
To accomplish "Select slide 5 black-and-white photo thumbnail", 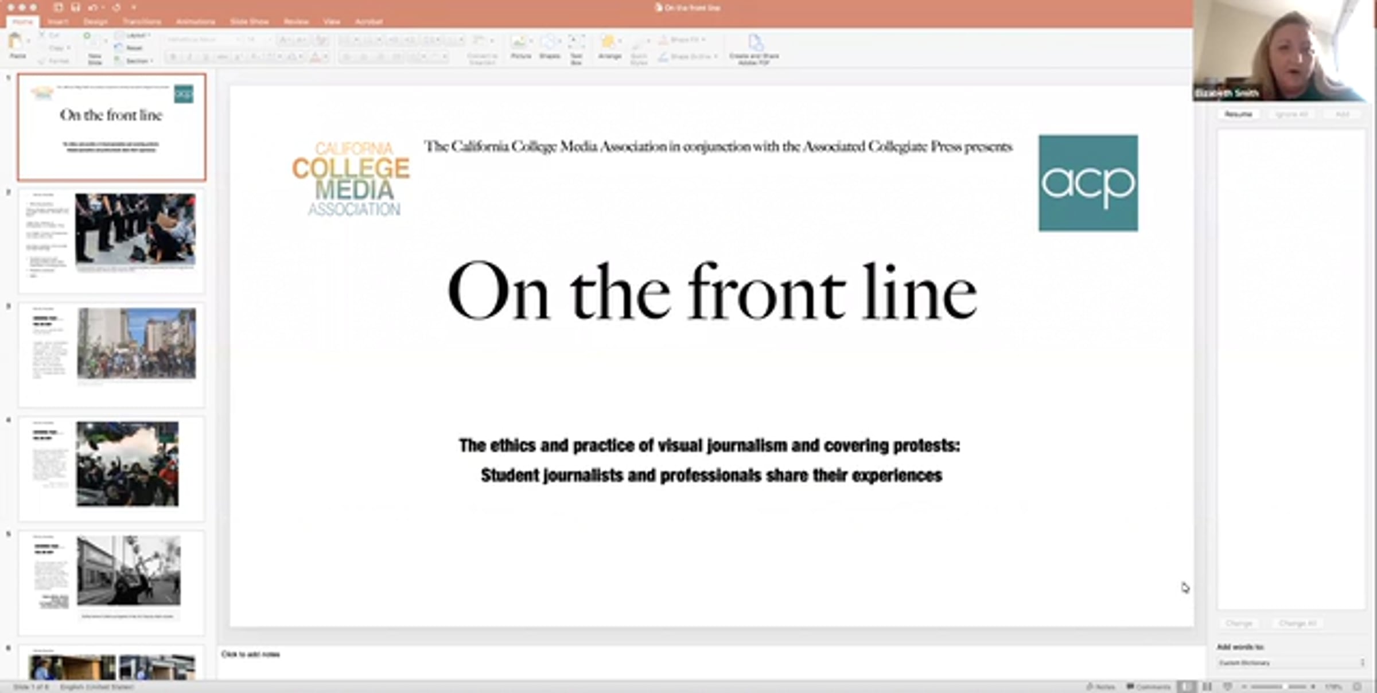I will [111, 583].
